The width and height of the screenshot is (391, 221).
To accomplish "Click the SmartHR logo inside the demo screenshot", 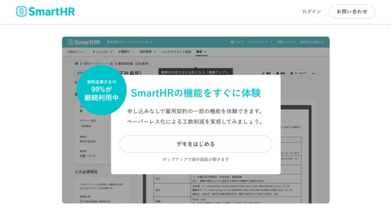I will point(84,42).
